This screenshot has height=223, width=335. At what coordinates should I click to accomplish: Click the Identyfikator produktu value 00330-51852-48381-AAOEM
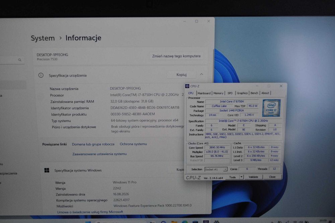[x=133, y=114]
